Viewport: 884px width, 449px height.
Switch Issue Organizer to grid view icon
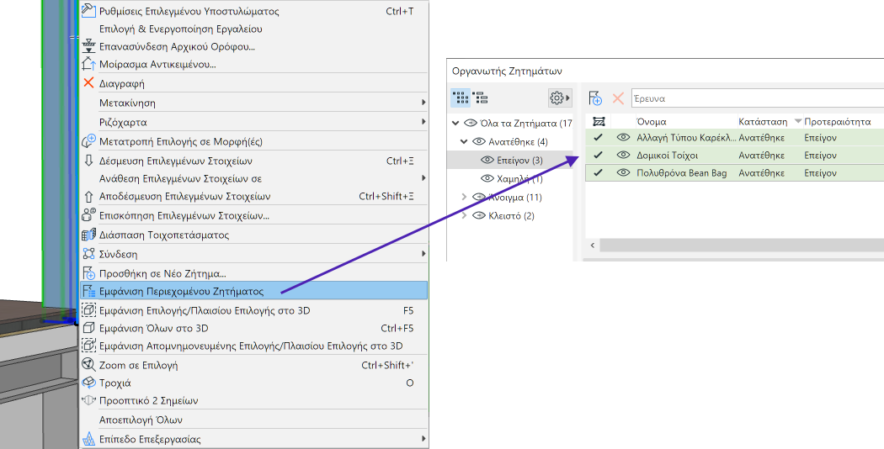pyautogui.click(x=461, y=98)
